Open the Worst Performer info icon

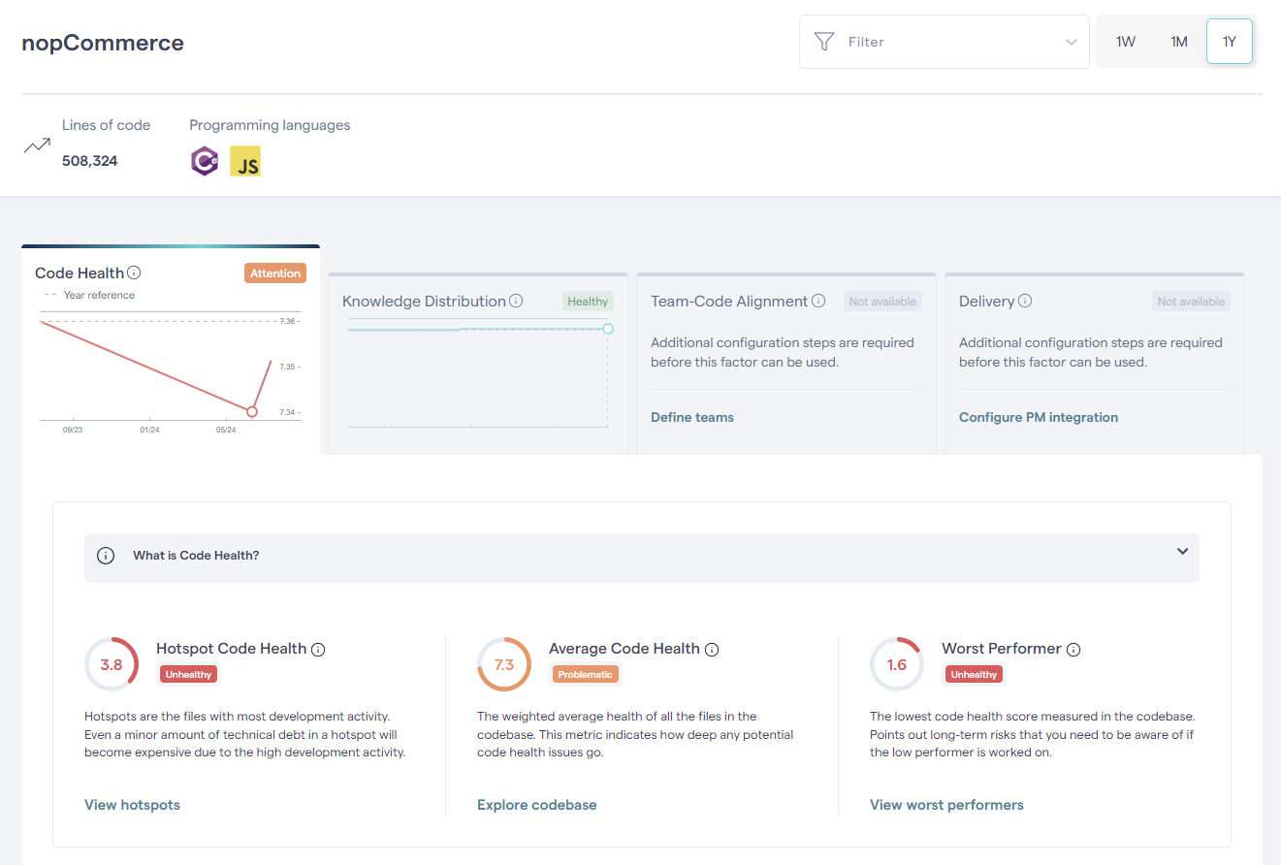[x=1073, y=650]
